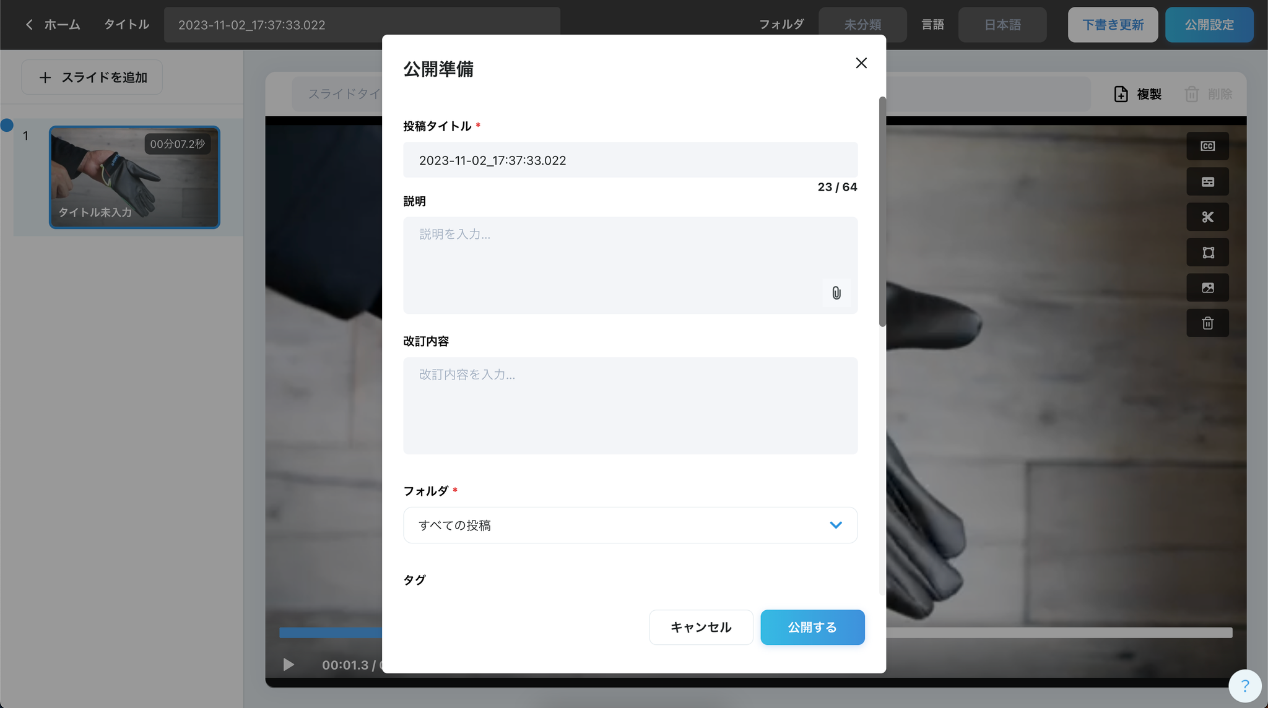The width and height of the screenshot is (1268, 708).
Task: Play the video with play button
Action: coord(289,665)
